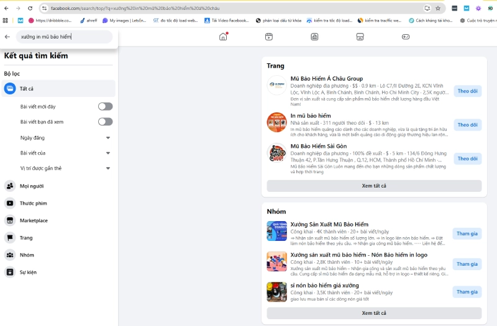Screen dimensions: 497x326
Task: Open the ahreff bookmark
Action: coord(88,20)
